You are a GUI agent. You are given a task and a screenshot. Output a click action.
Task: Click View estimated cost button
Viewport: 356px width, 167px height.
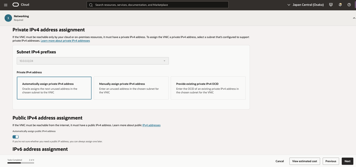(305, 161)
